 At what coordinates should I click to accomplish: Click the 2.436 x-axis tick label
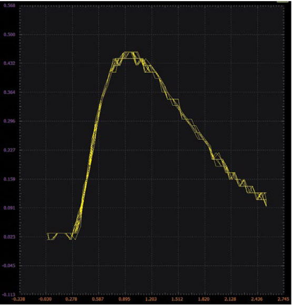tap(257, 299)
